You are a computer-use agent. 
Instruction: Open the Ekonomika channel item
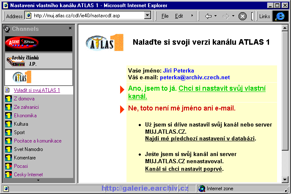click(x=25, y=116)
